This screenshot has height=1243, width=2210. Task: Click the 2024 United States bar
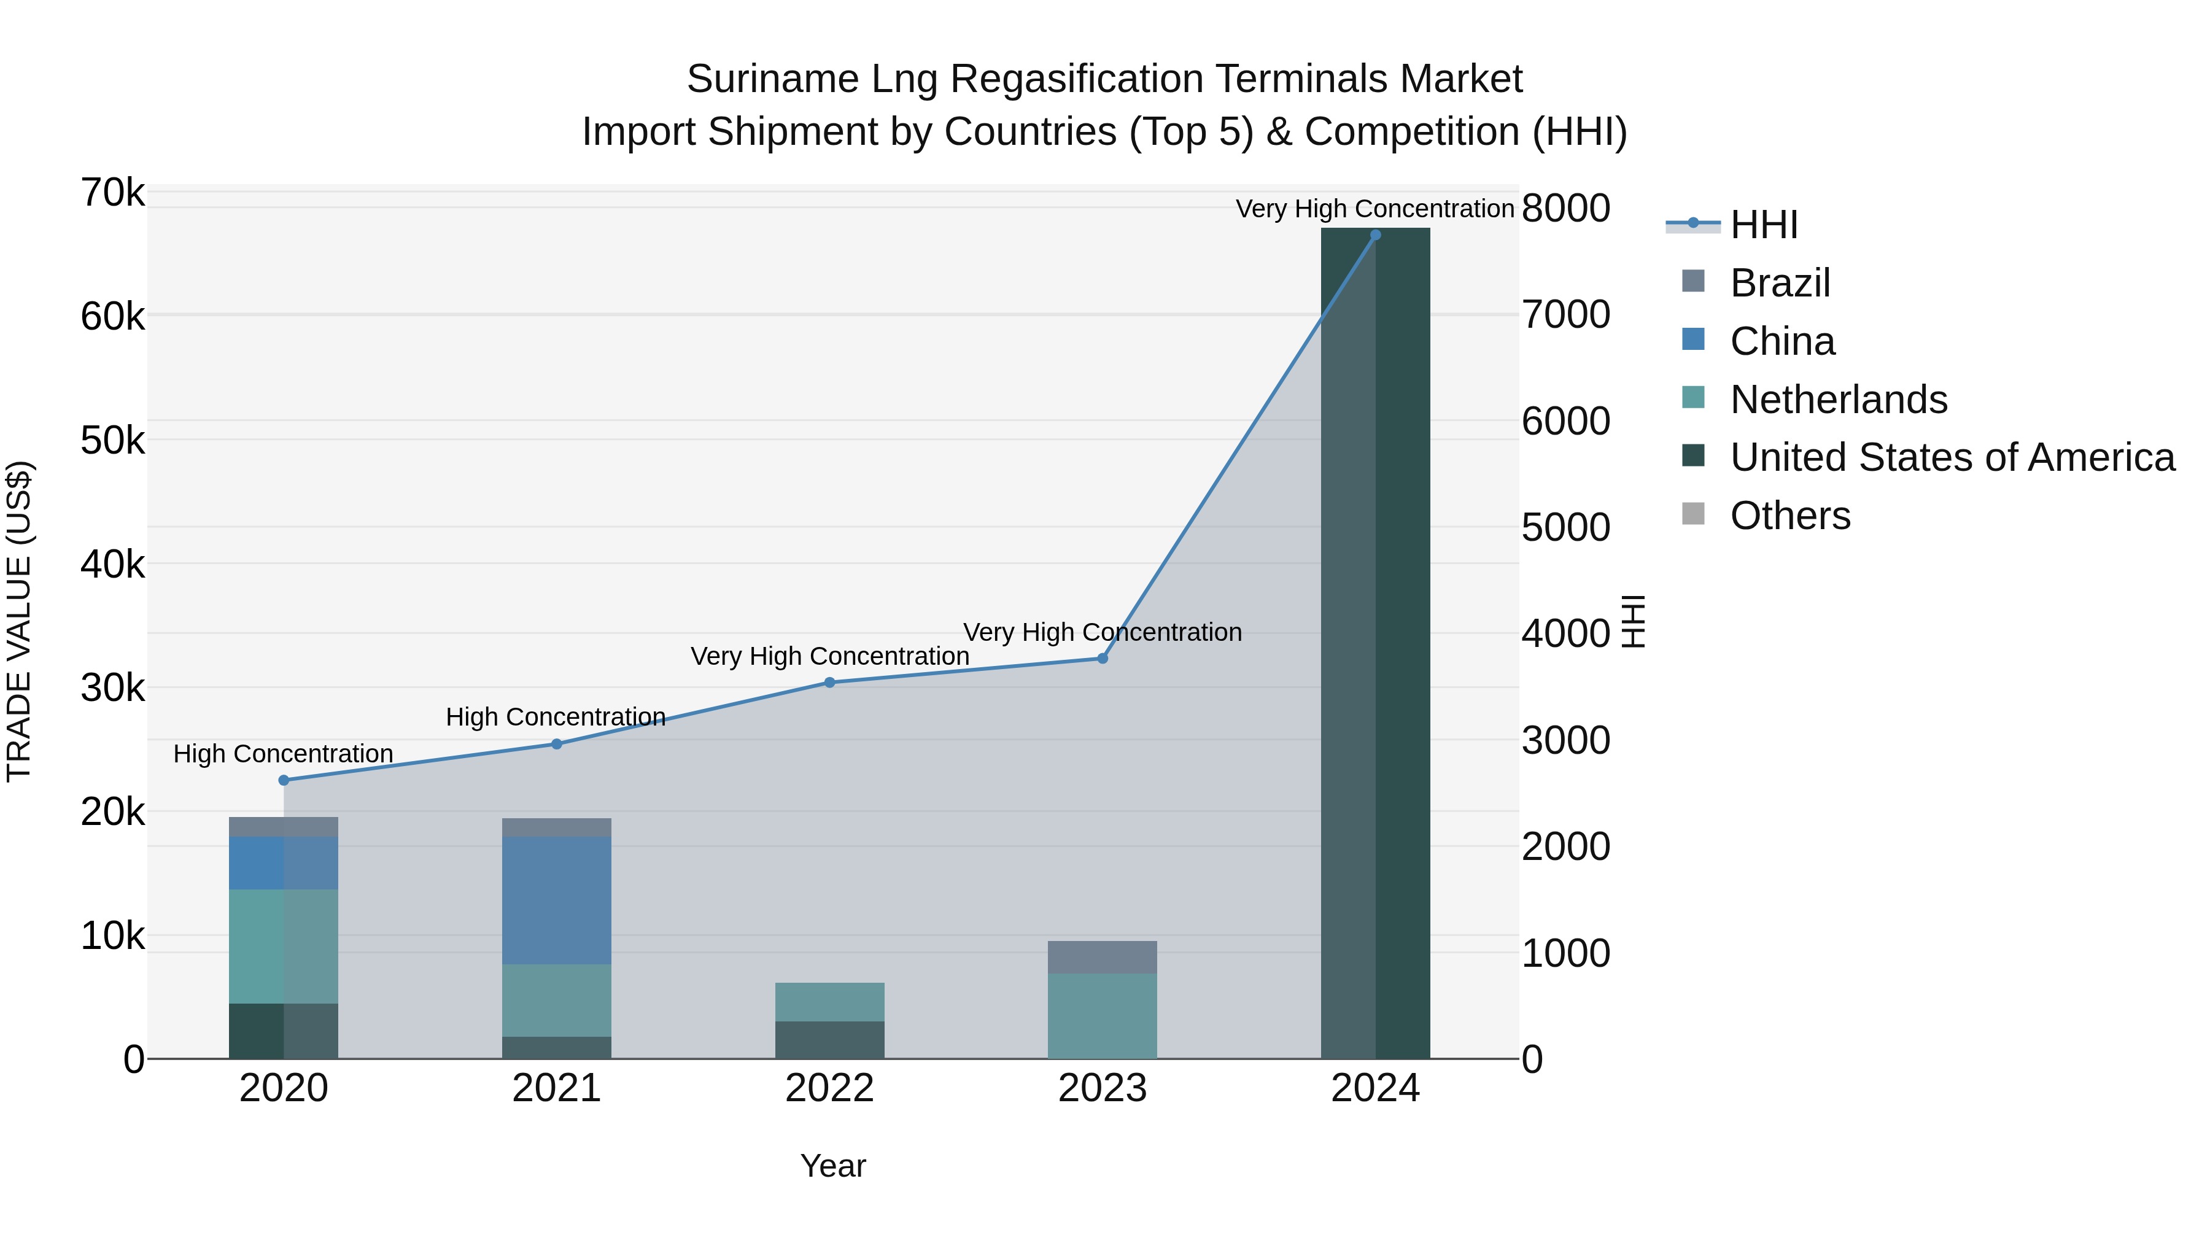(x=1375, y=643)
